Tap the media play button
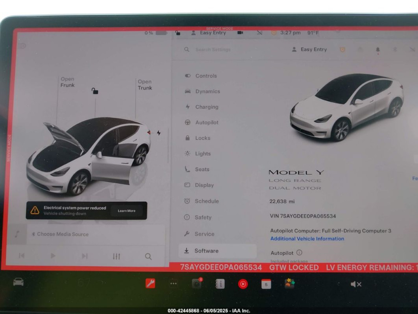418x314 pixels. point(53,256)
